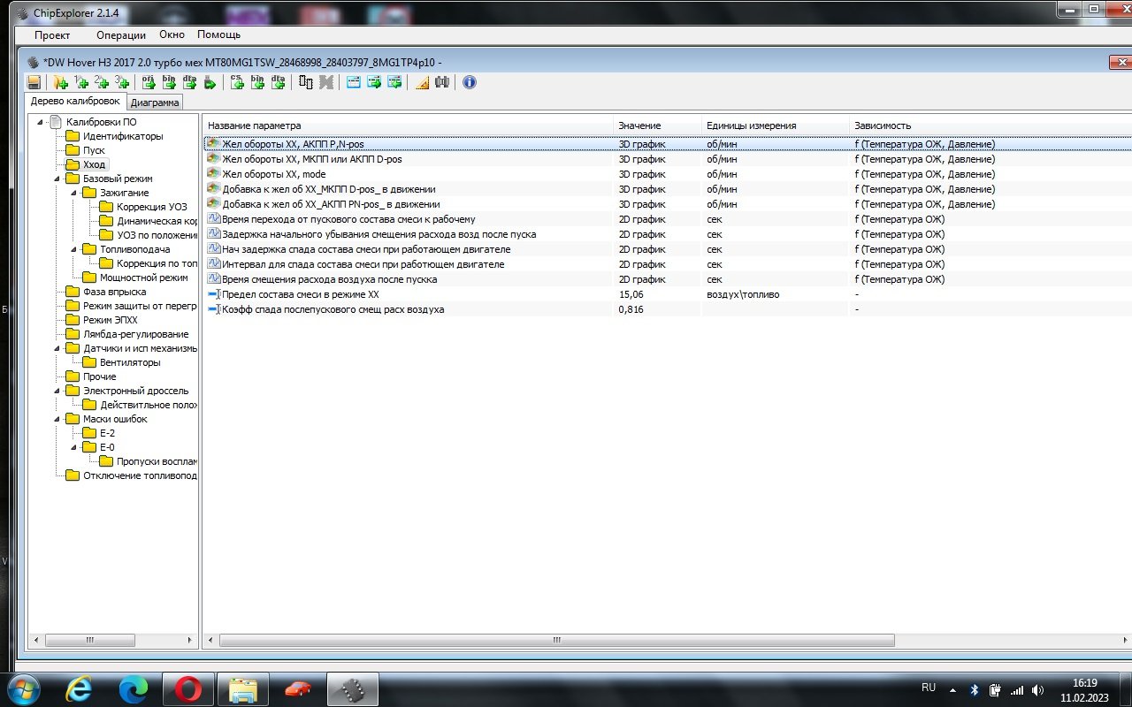Open the 'Проект' menu
The height and width of the screenshot is (707, 1132).
point(52,35)
